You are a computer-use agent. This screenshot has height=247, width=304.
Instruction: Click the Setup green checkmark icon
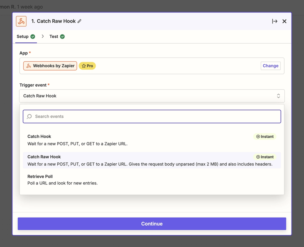33,36
